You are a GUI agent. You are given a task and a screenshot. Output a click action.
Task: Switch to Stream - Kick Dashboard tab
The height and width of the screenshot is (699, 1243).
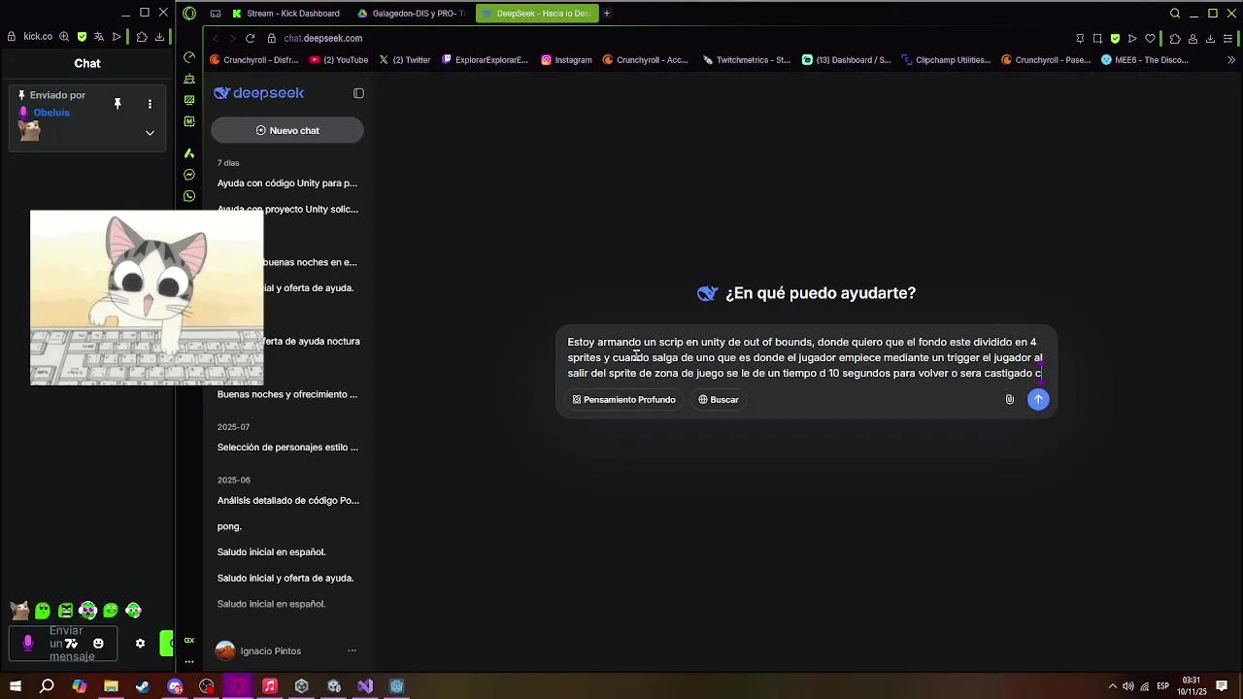click(x=286, y=14)
